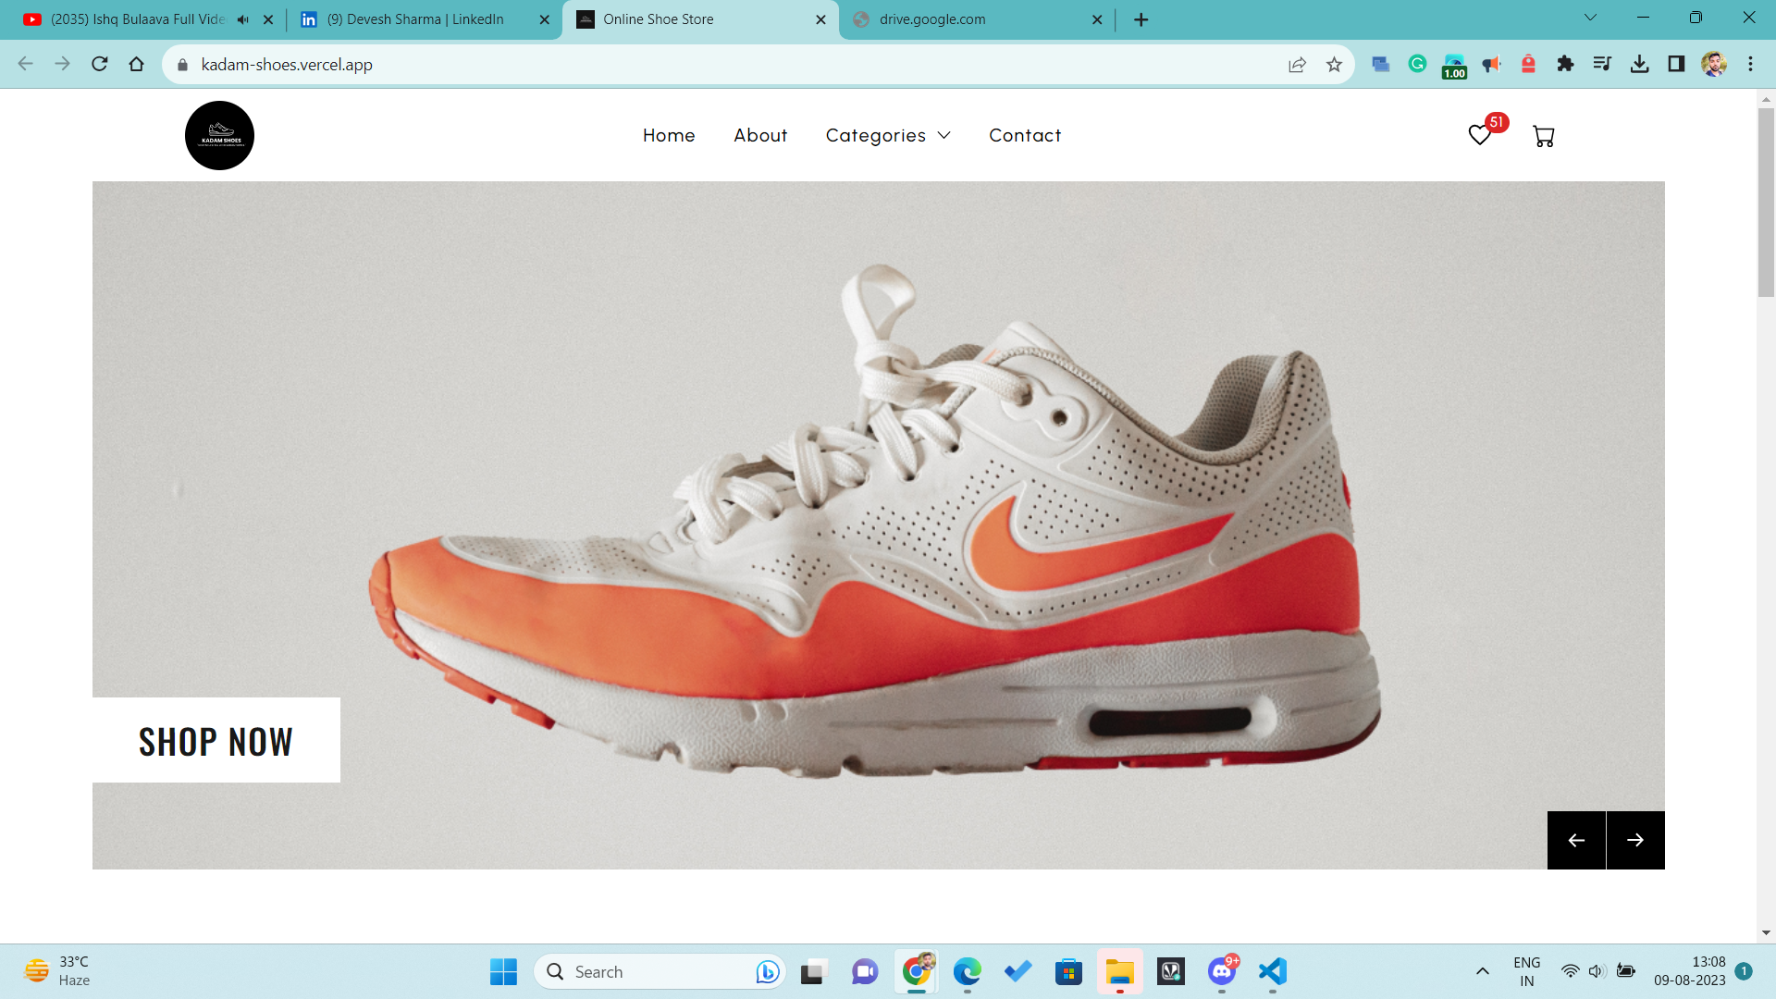Screen dimensions: 1776x999
Task: Close the Online Shoe Store tab
Action: pyautogui.click(x=820, y=19)
